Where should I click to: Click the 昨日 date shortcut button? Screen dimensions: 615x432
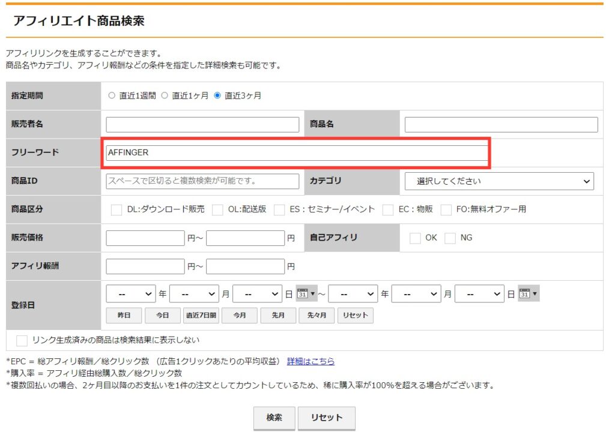click(123, 315)
